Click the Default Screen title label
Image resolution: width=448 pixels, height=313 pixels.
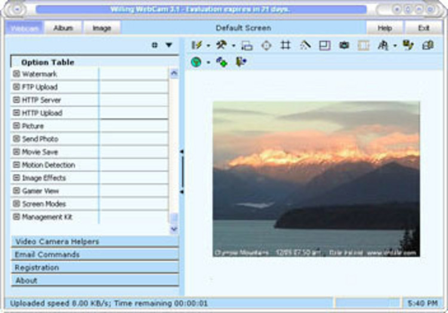point(244,28)
